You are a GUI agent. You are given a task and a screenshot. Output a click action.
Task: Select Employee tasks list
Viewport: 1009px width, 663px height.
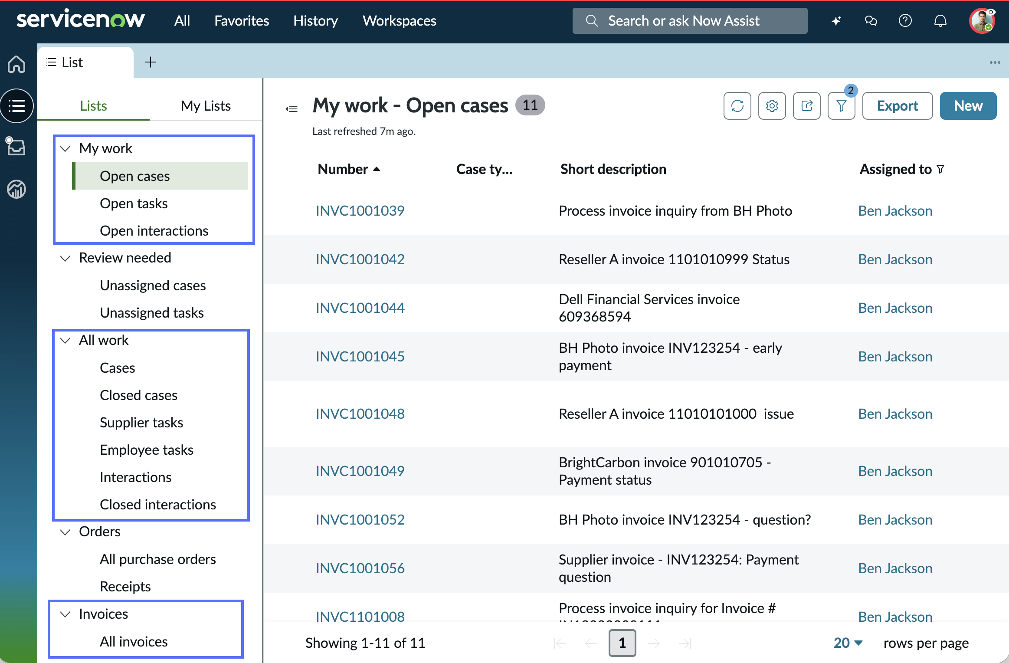click(x=147, y=450)
